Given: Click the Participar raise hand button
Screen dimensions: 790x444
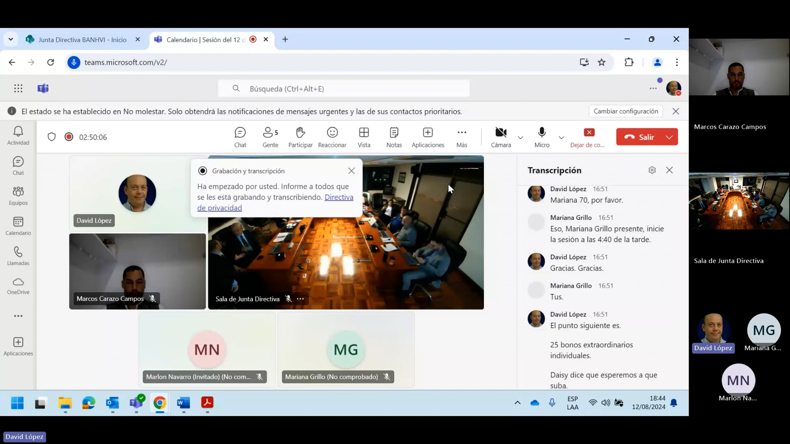Looking at the screenshot, I should [x=300, y=137].
